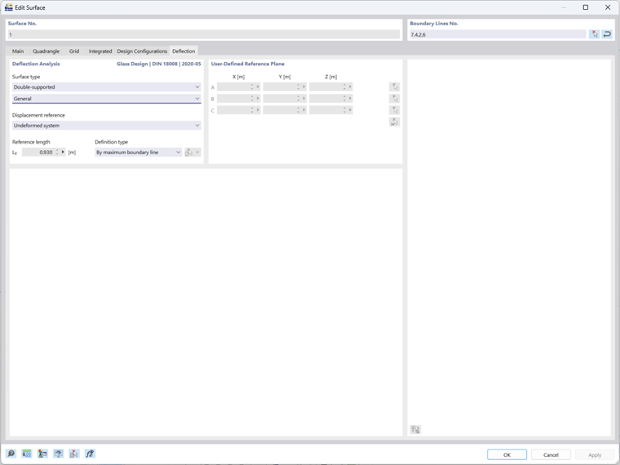Click the Glass Design DIN 18008 label

pos(158,64)
